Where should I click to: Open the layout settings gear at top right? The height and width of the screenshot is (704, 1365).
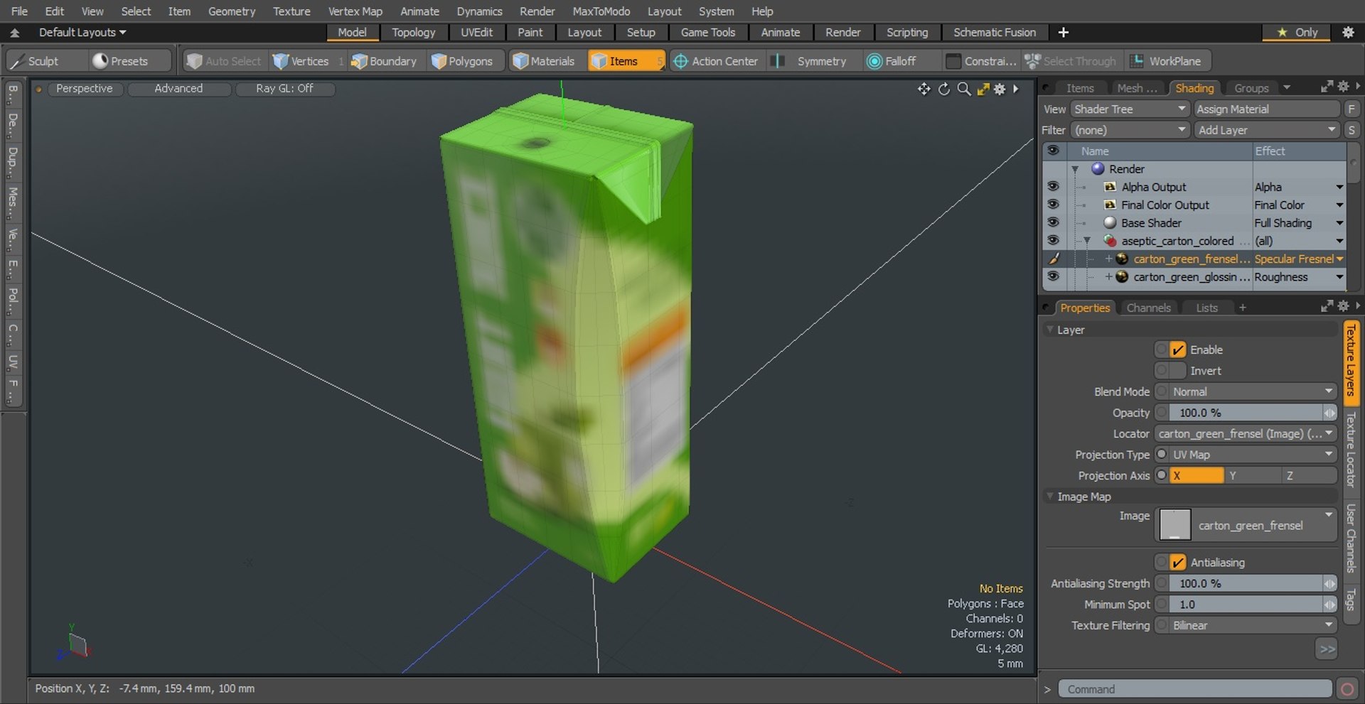pyautogui.click(x=1347, y=32)
